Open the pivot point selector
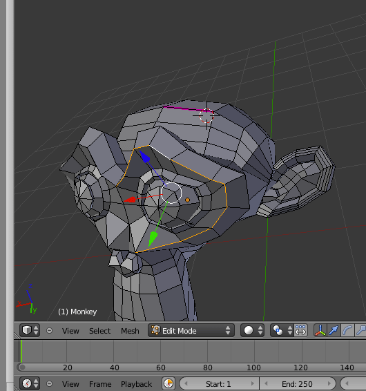The image size is (366, 391). (x=282, y=330)
